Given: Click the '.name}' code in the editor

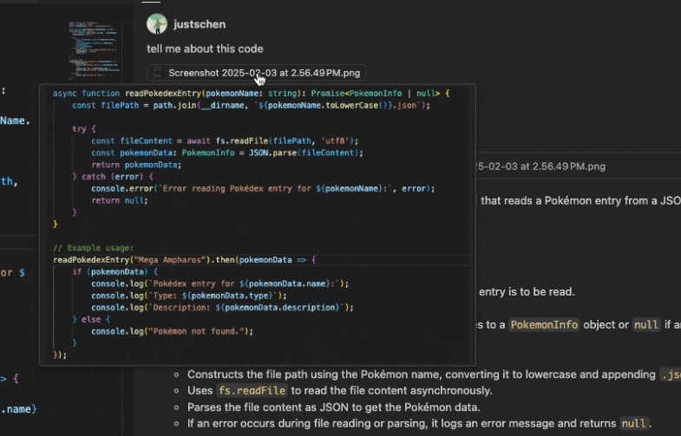Looking at the screenshot, I should pyautogui.click(x=19, y=409).
